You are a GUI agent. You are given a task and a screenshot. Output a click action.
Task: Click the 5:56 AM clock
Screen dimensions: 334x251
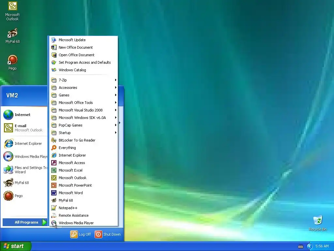(x=322, y=246)
